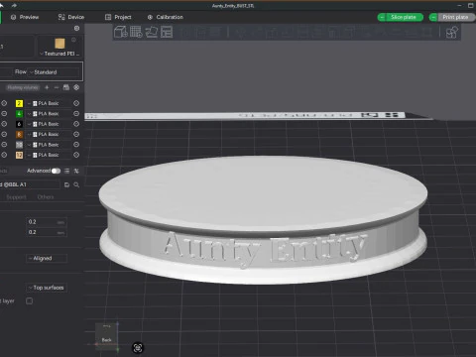Click the yellow filament 2 color swatch
The height and width of the screenshot is (357, 476).
pos(19,103)
